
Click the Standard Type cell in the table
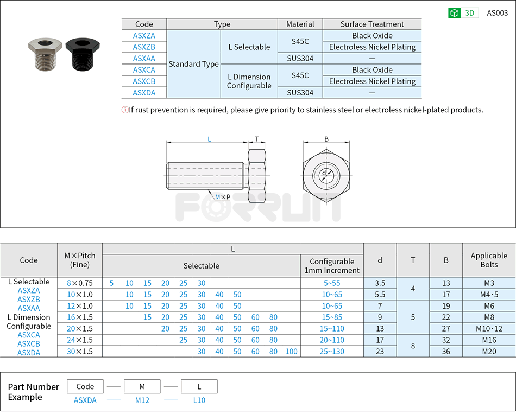pyautogui.click(x=193, y=64)
